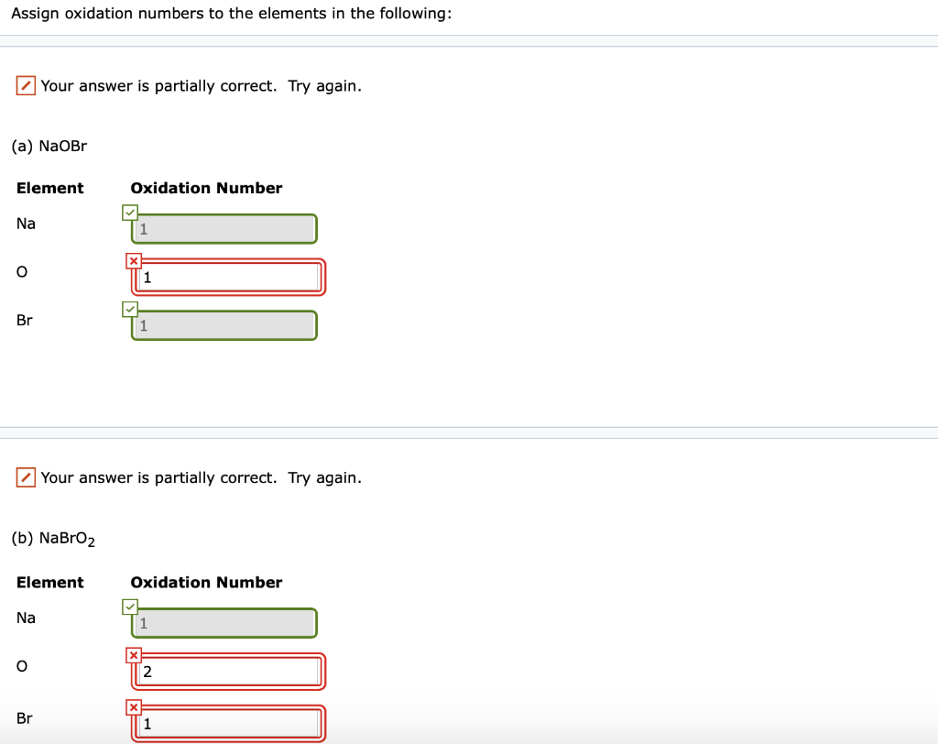Click the red X beside Br in NaBrO2
Screen dimensions: 938x744
click(133, 706)
